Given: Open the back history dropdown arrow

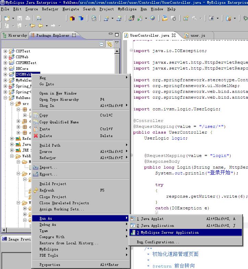Looking at the screenshot, I should tap(47, 26).
